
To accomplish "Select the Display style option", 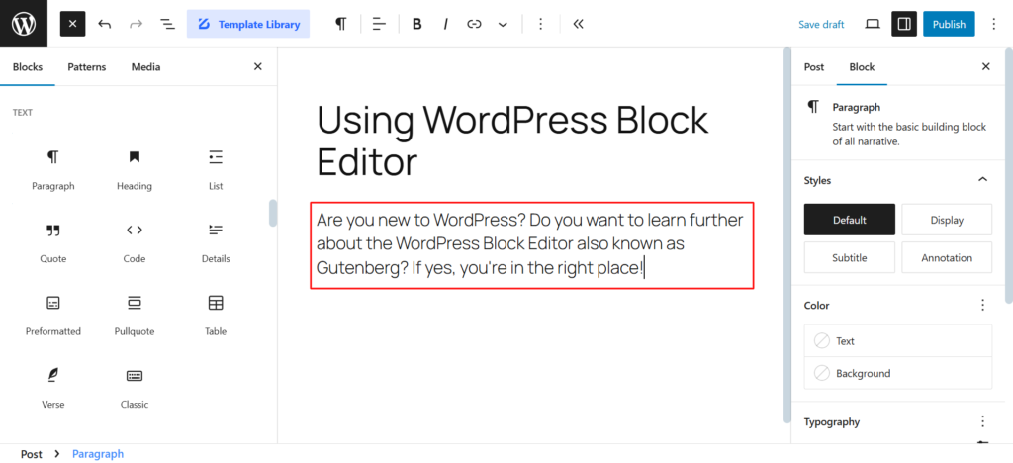I will click(x=947, y=220).
